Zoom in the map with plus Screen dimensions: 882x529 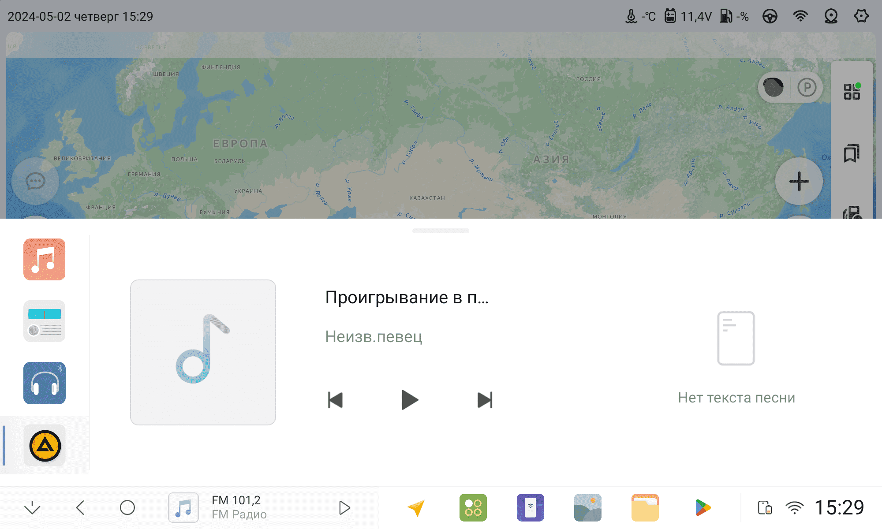(x=799, y=181)
